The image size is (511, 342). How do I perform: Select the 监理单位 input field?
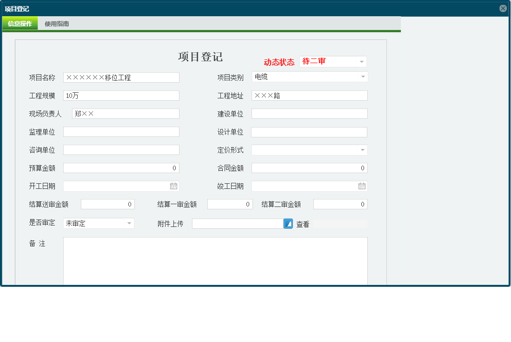point(121,131)
